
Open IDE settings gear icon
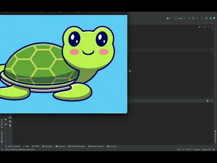pyautogui.click(x=210, y=18)
